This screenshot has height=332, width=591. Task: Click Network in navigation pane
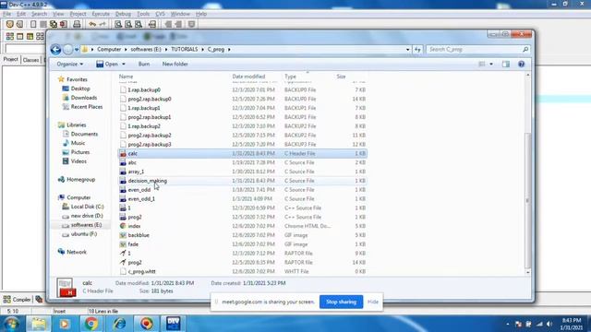pos(77,252)
